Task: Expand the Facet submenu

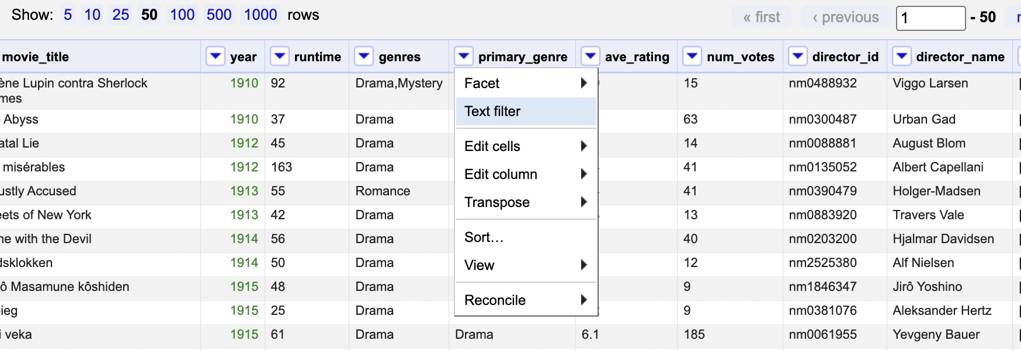Action: 526,83
